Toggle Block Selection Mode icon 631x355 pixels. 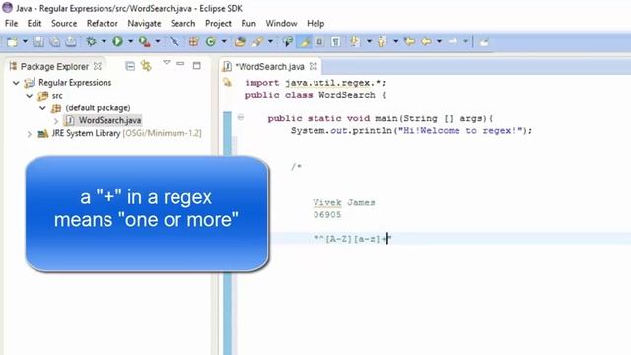(319, 41)
